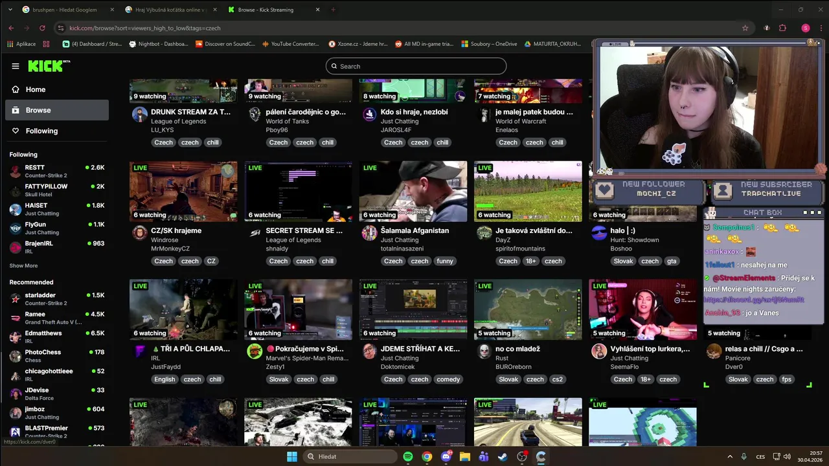This screenshot has width=829, height=466.
Task: Switch to brushpen Google search tab
Action: coord(64,10)
